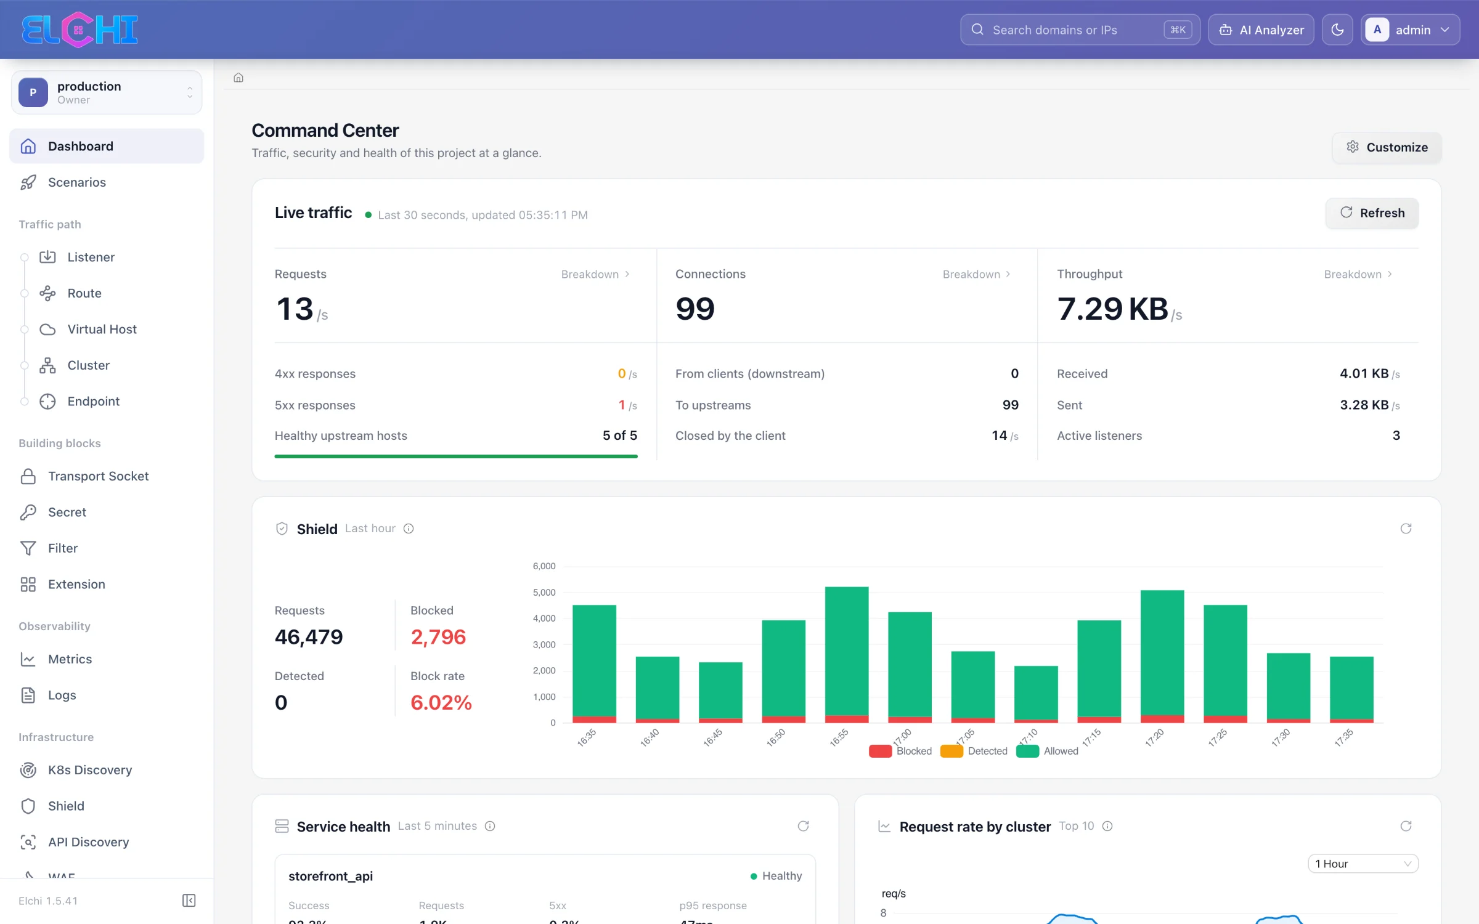Launch the AI Analyzer

pyautogui.click(x=1261, y=30)
